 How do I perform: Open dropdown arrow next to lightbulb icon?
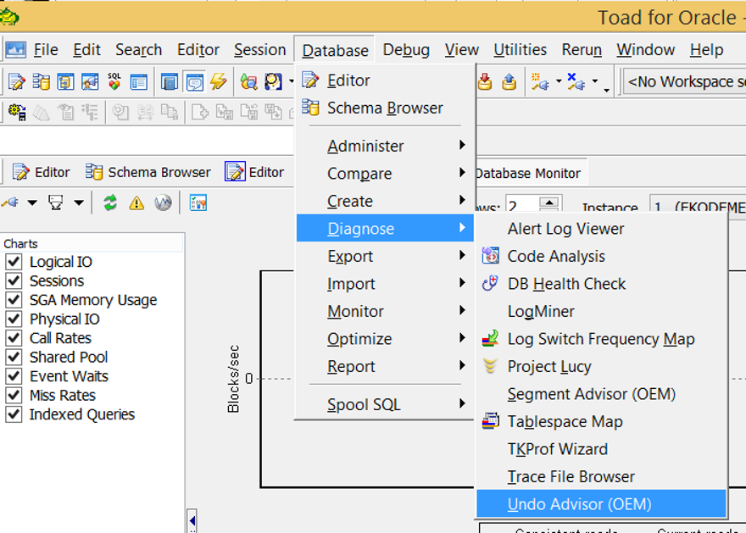click(291, 82)
